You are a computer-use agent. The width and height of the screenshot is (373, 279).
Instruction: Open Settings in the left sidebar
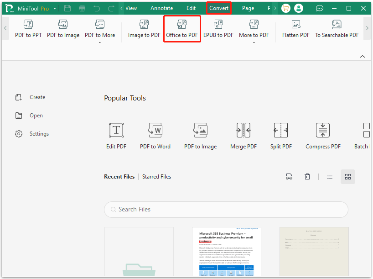39,134
